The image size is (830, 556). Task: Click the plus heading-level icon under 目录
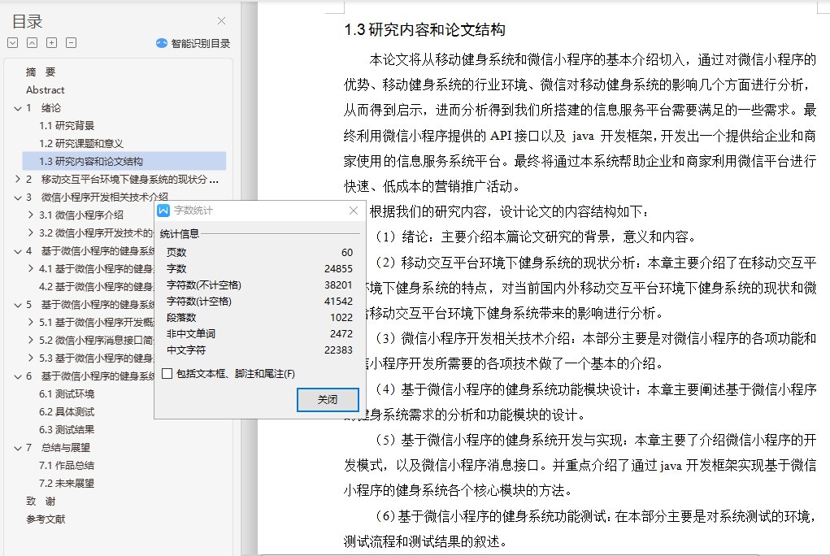click(51, 43)
